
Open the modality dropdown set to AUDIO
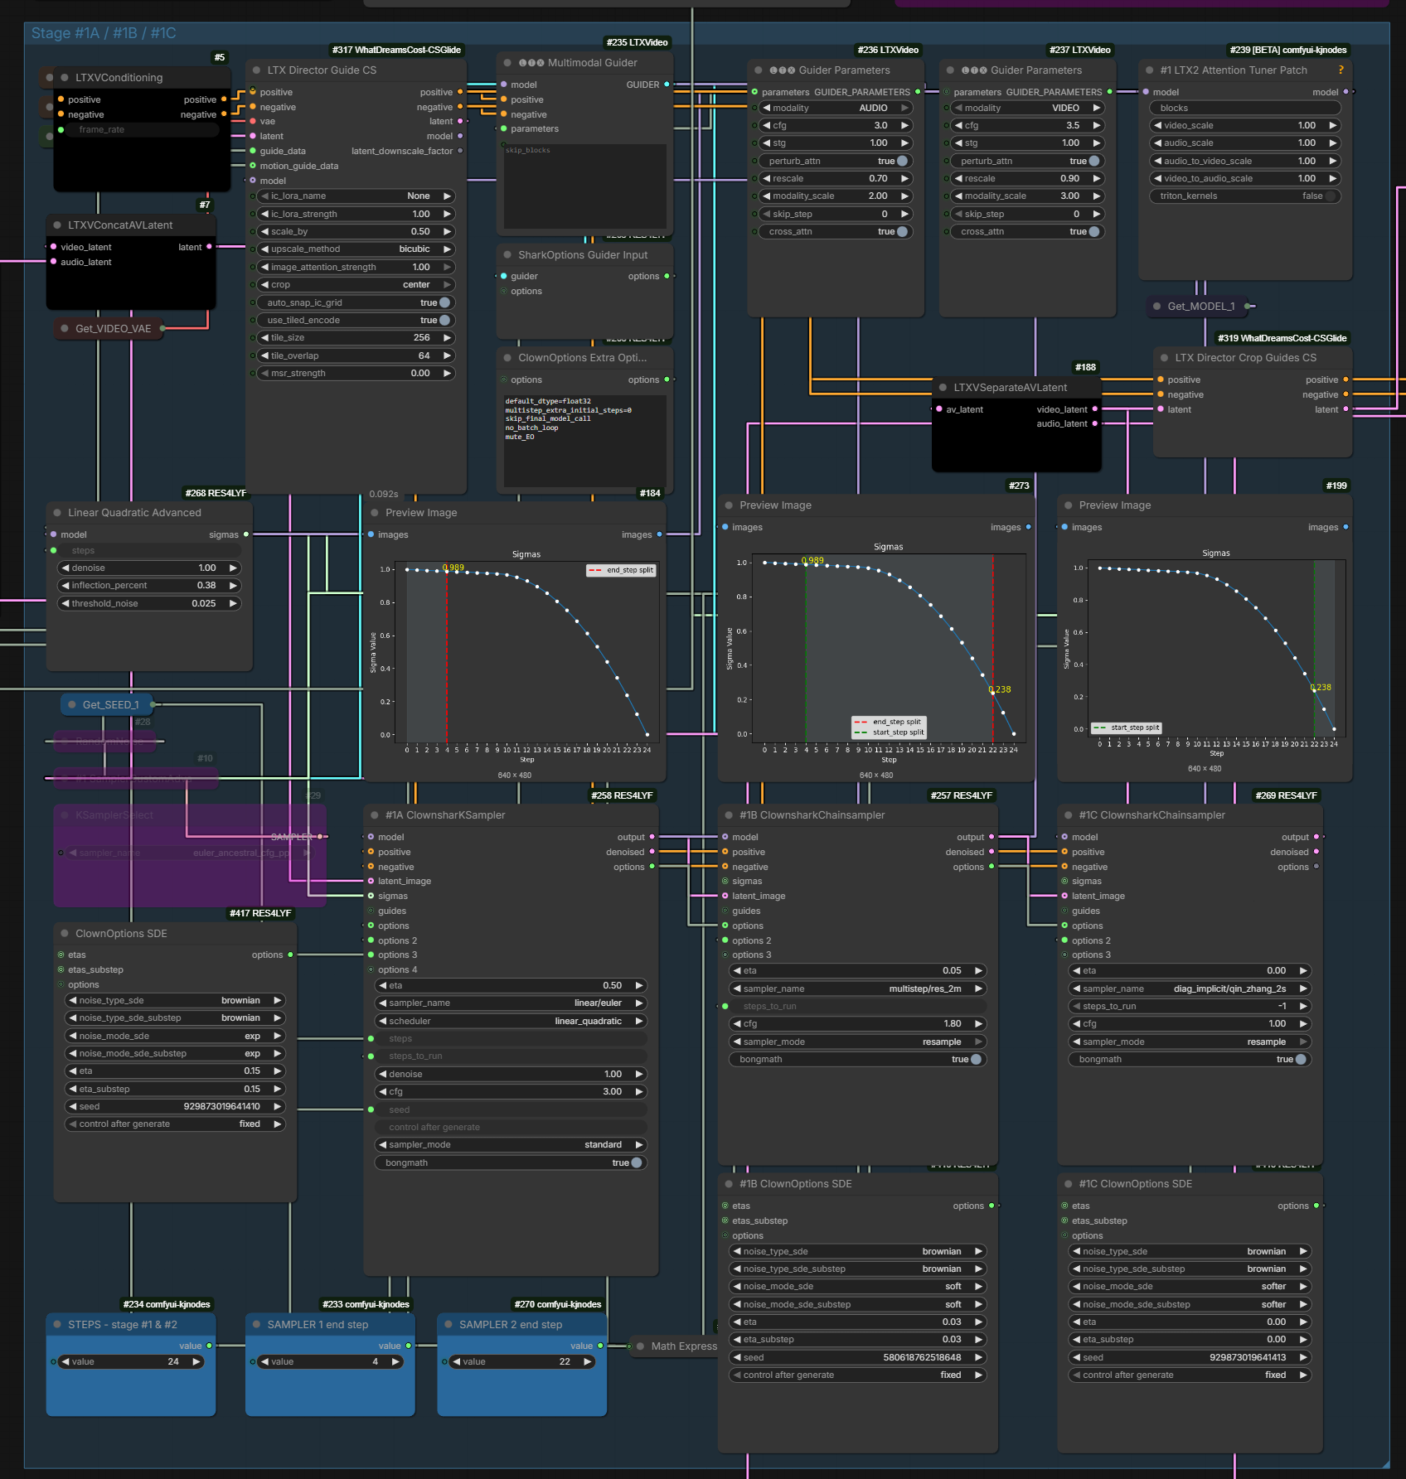point(836,109)
